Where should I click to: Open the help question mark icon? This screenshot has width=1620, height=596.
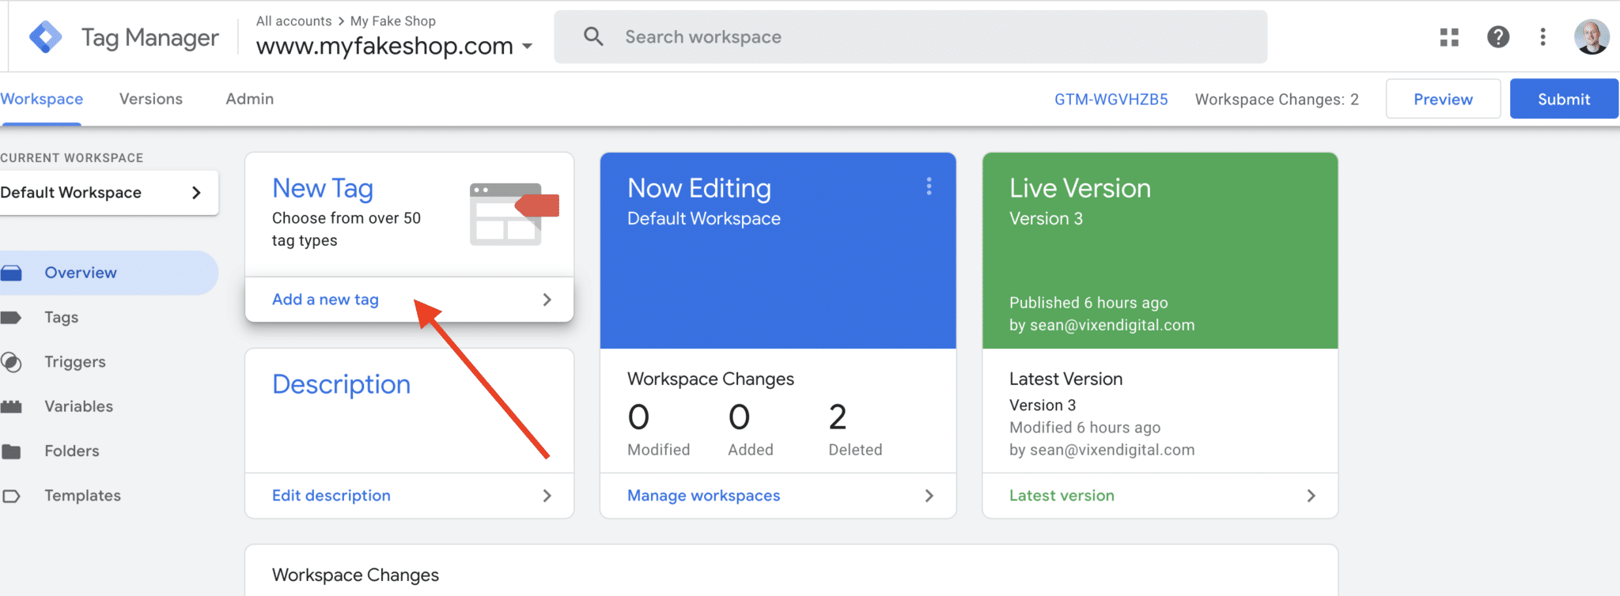click(x=1497, y=37)
